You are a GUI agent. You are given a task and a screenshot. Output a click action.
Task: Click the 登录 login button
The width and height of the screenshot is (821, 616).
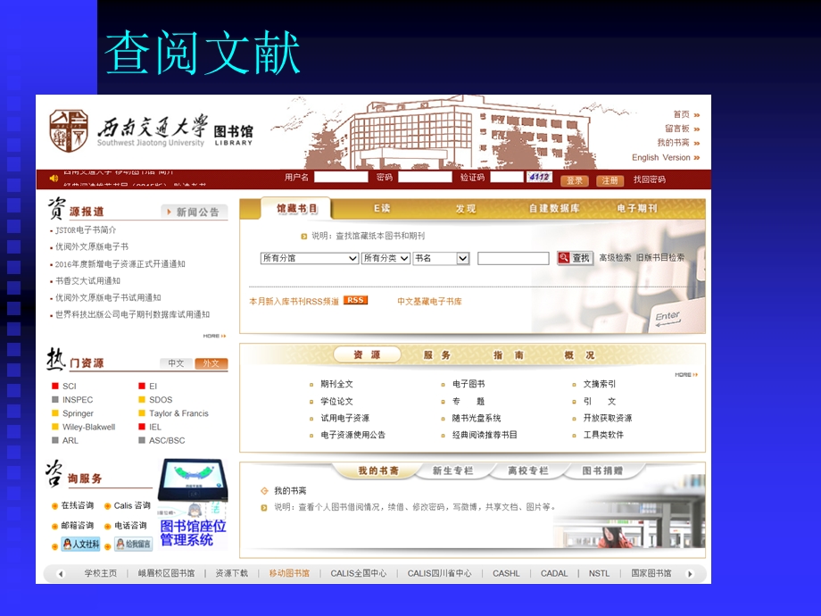pos(575,180)
